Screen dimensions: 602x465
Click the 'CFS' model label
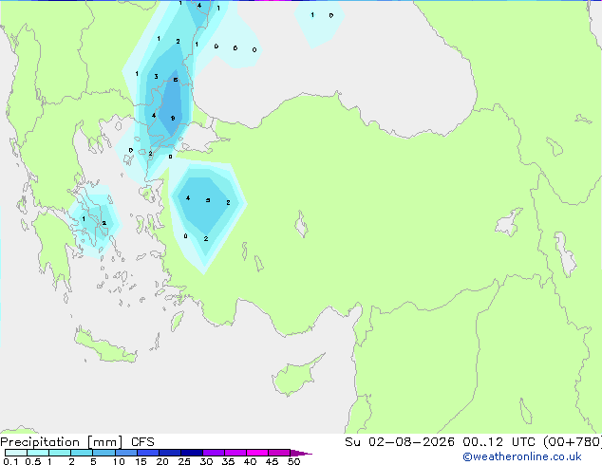coord(142,442)
